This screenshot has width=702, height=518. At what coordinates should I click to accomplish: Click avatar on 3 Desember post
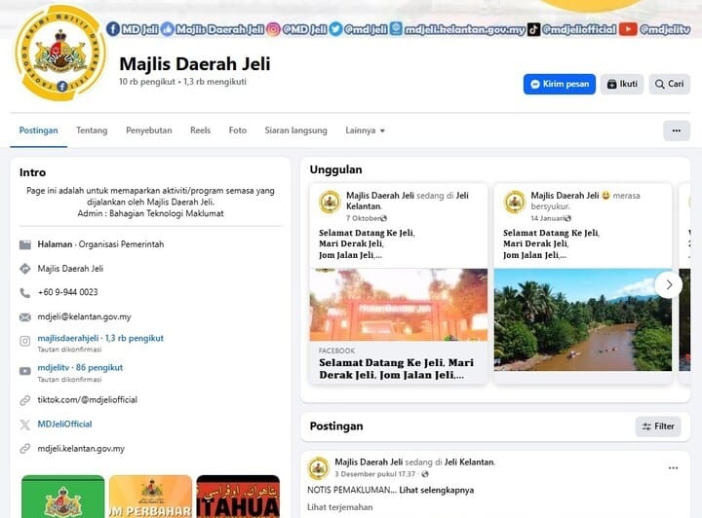(318, 468)
